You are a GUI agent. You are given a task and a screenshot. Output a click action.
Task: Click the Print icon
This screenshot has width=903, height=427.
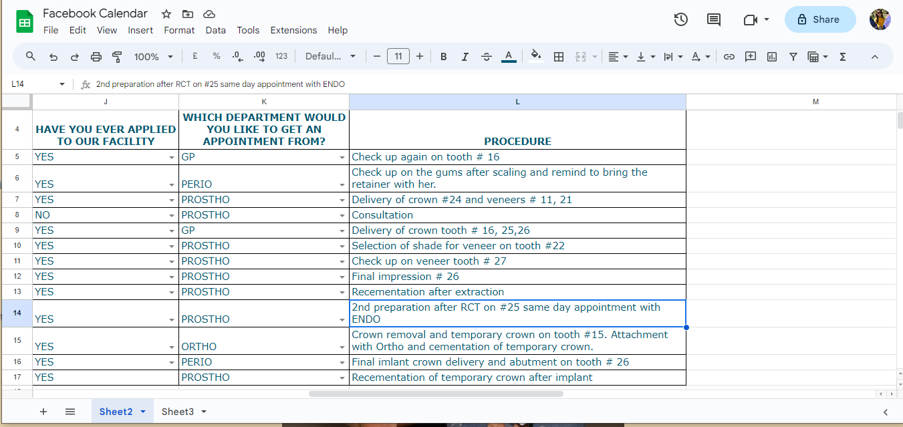point(96,57)
